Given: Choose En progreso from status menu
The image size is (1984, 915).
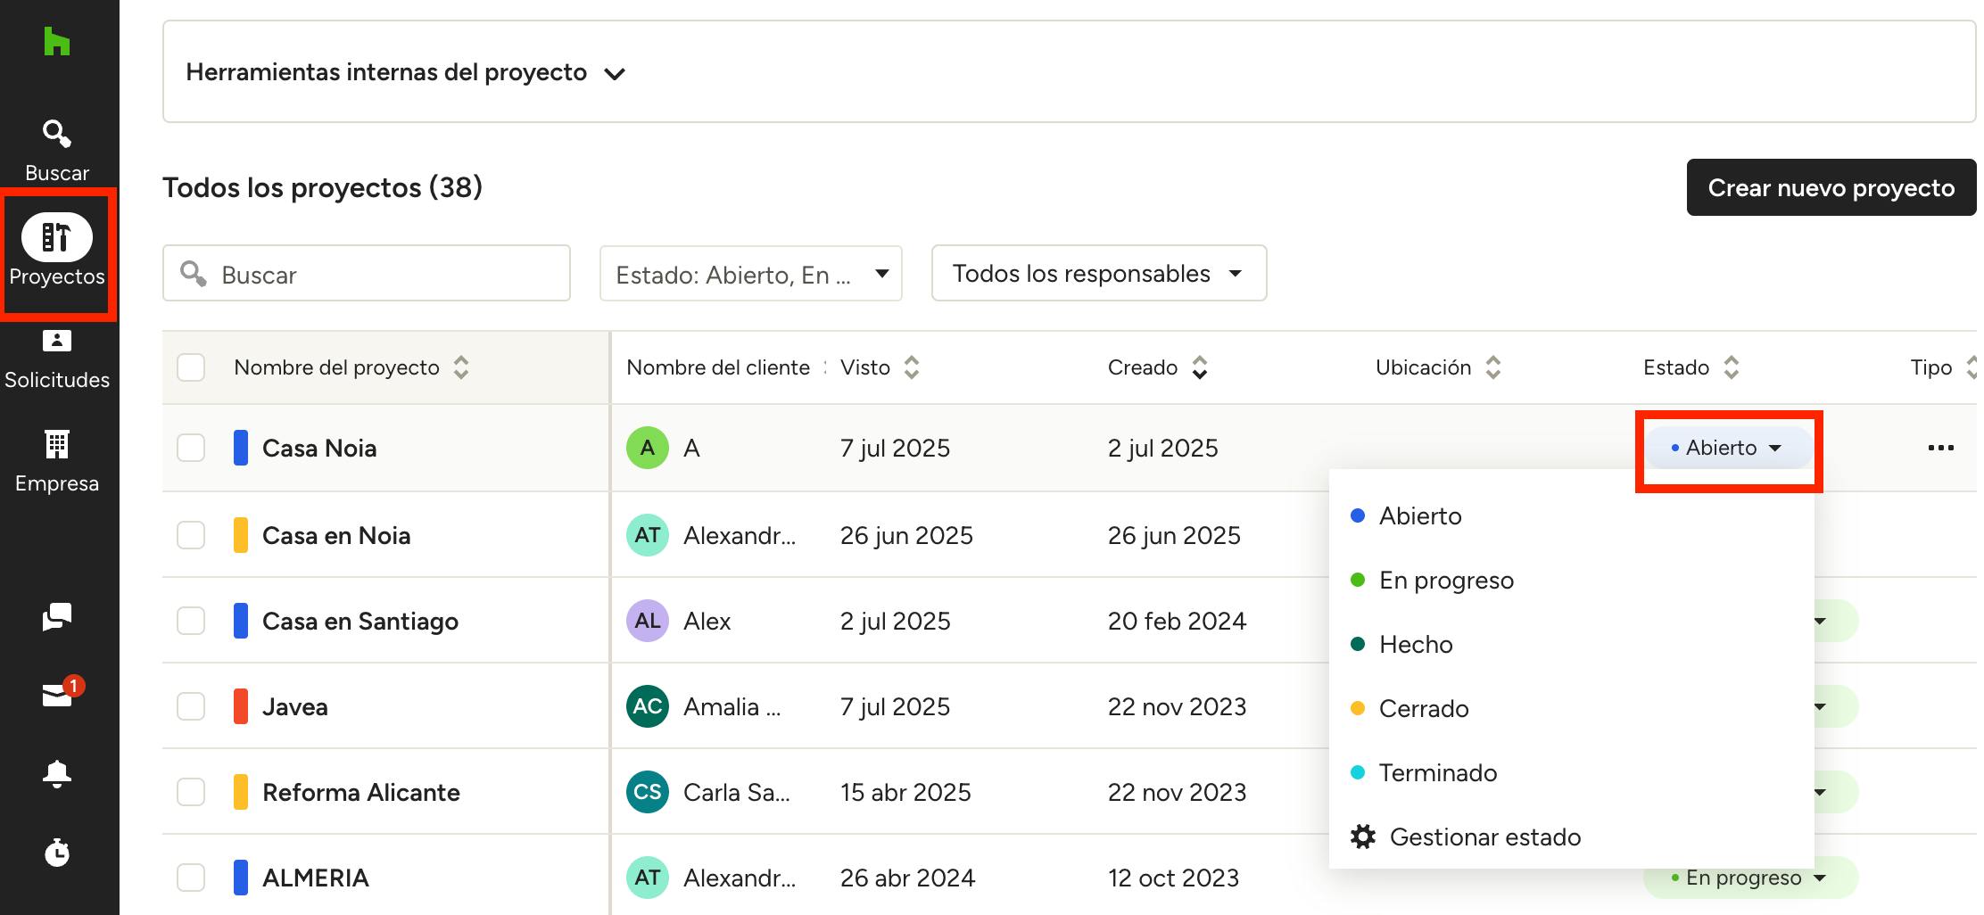Looking at the screenshot, I should [1445, 581].
